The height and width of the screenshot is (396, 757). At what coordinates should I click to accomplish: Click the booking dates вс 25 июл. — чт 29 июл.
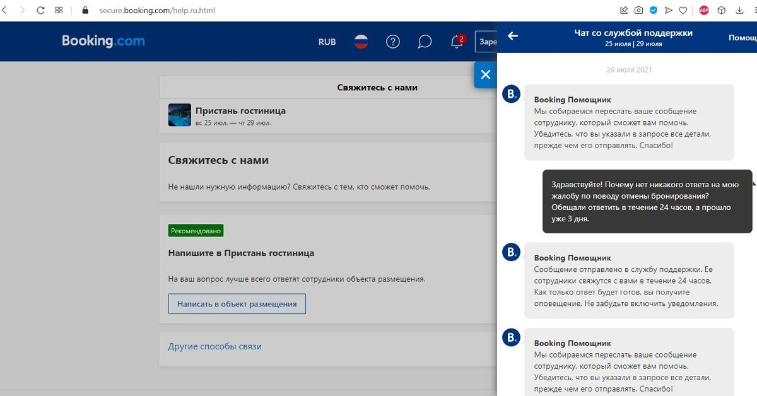point(233,123)
